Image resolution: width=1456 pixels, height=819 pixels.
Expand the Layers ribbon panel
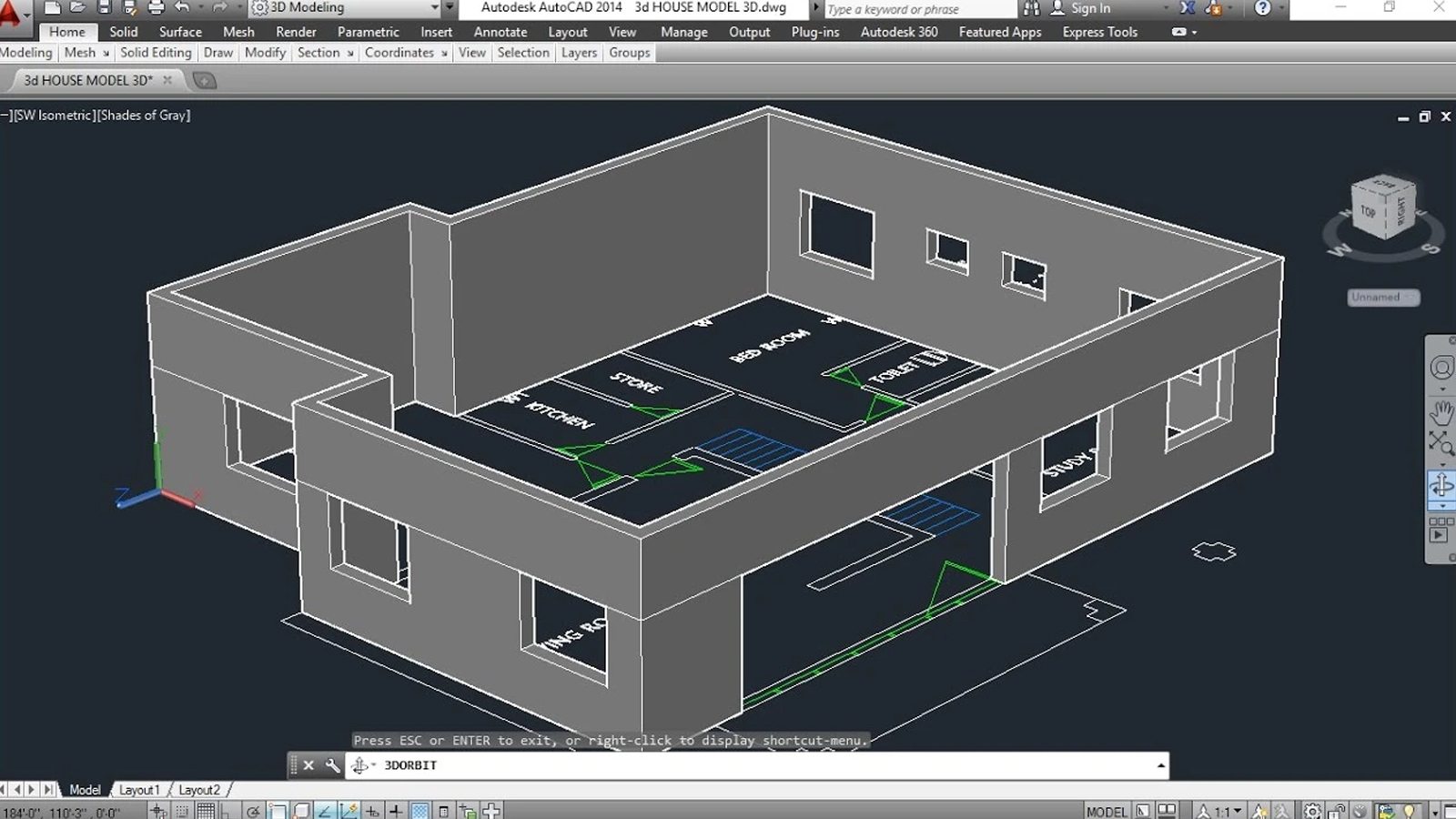pyautogui.click(x=579, y=53)
